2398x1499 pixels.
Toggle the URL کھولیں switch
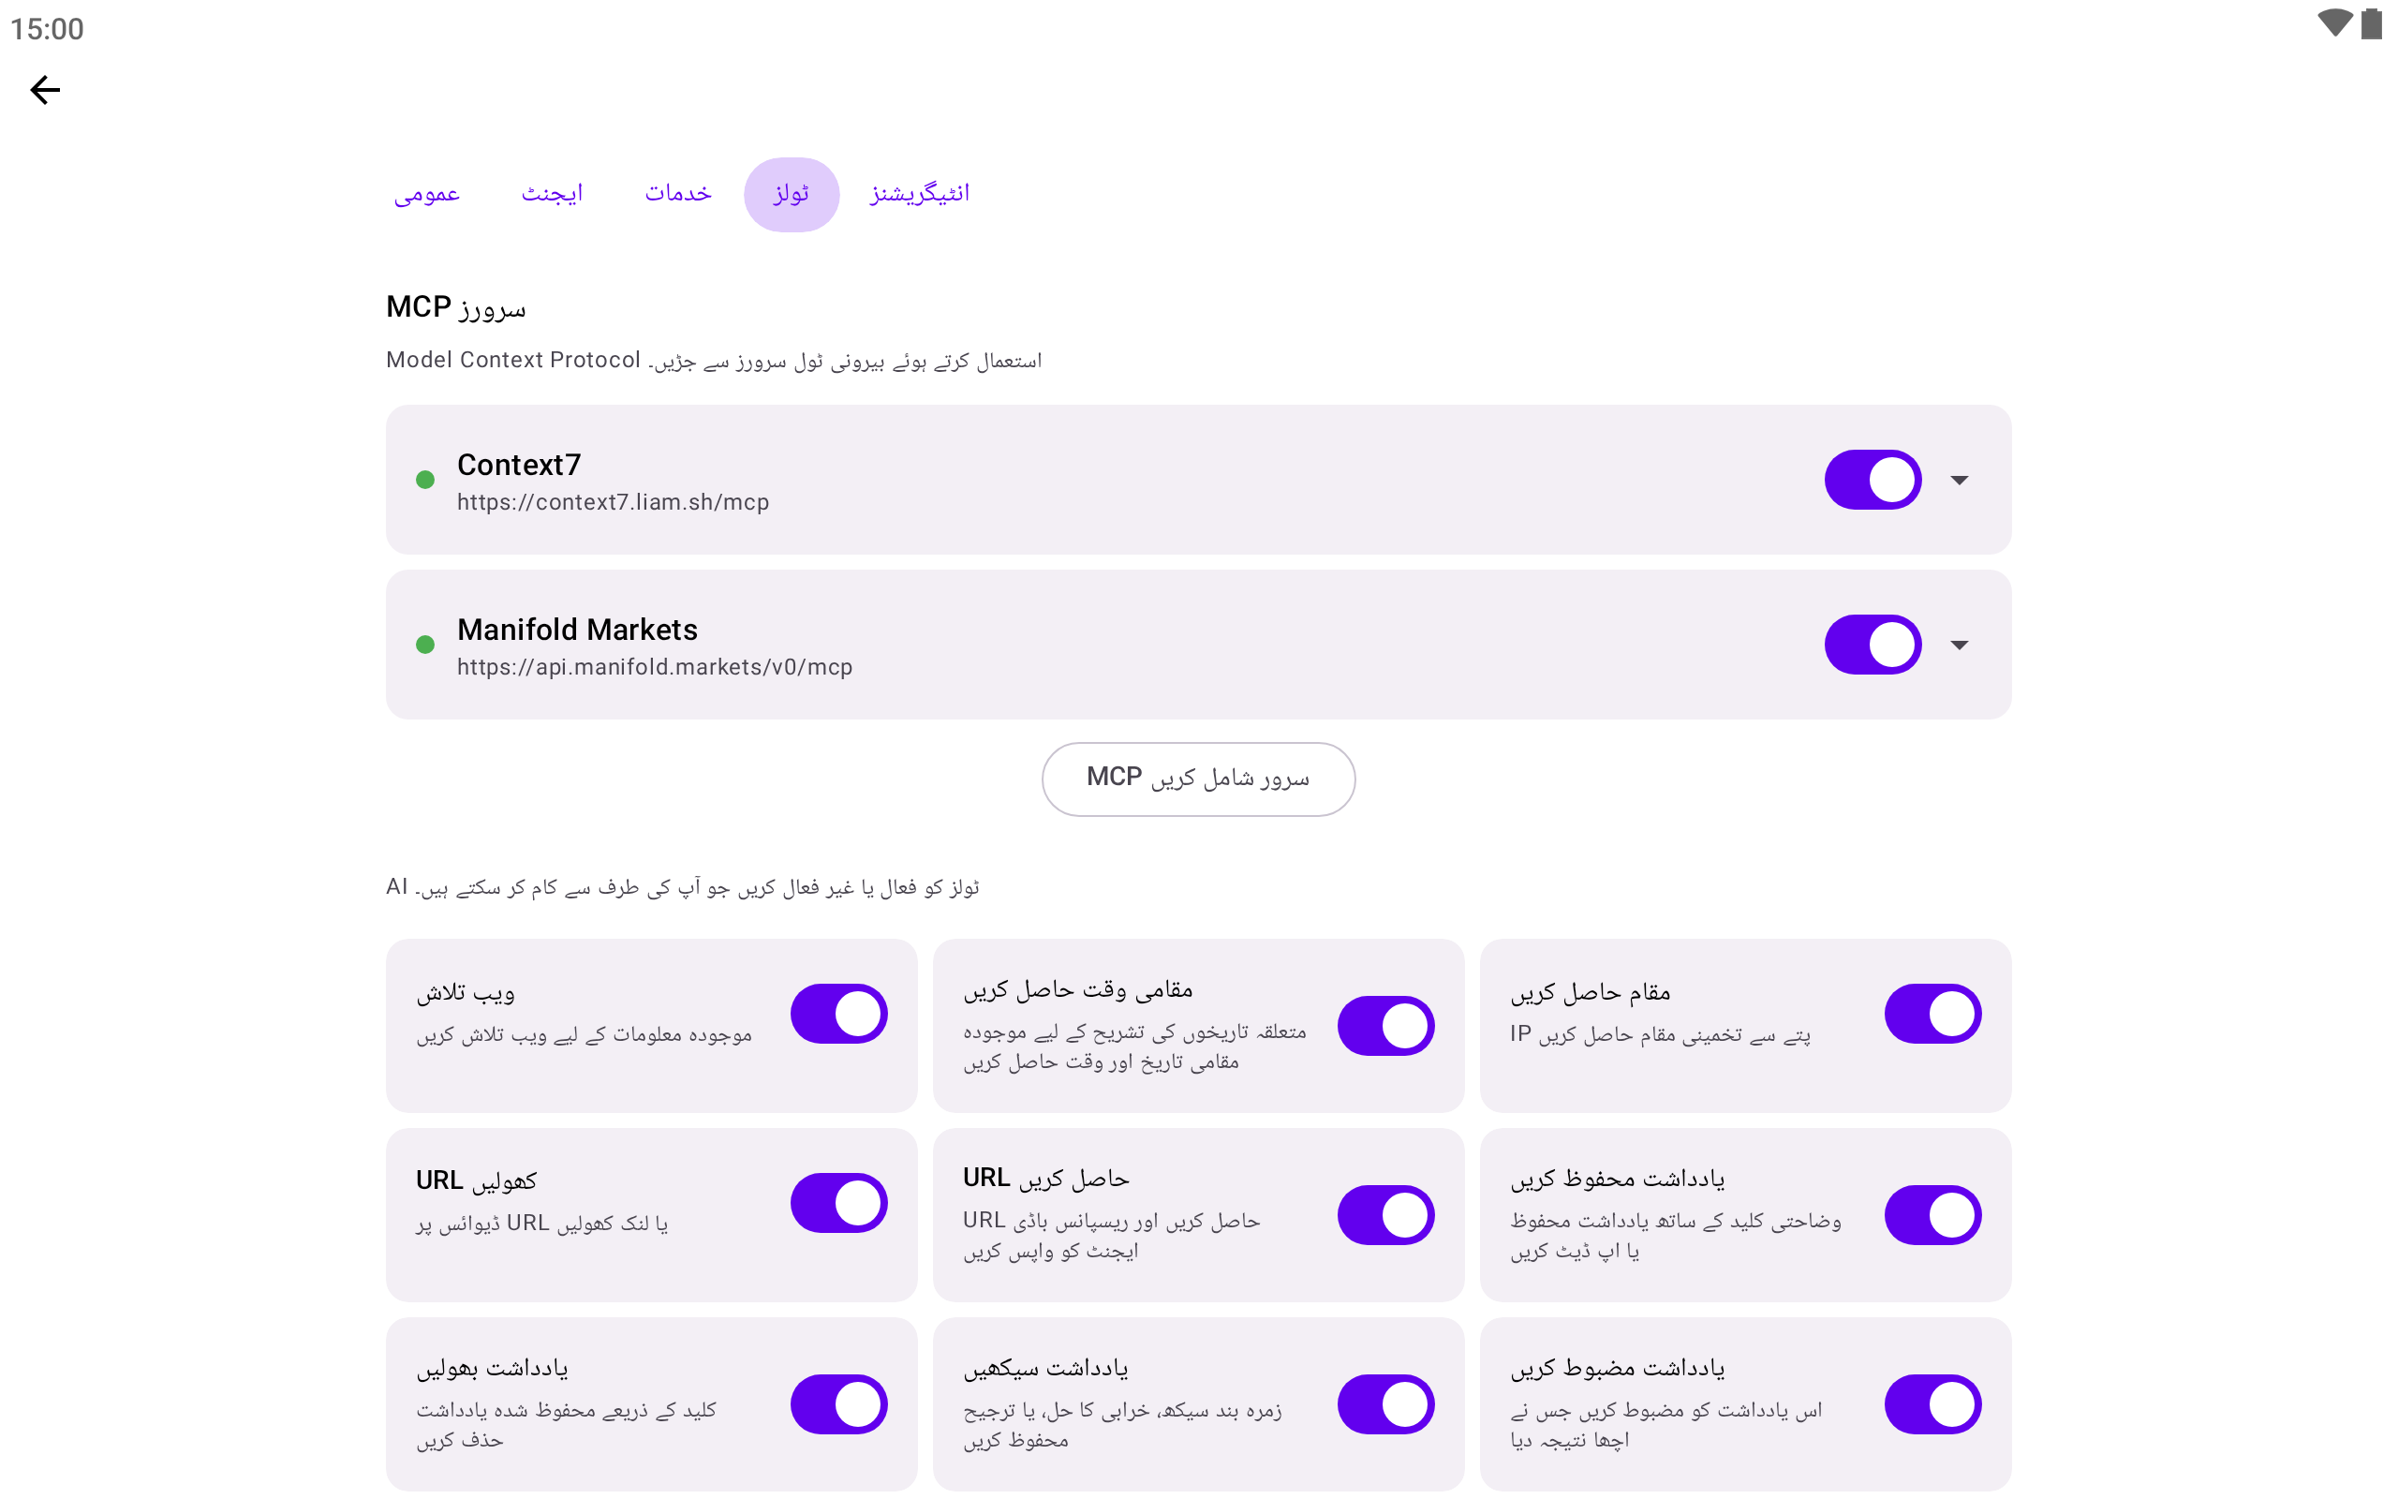tap(838, 1203)
